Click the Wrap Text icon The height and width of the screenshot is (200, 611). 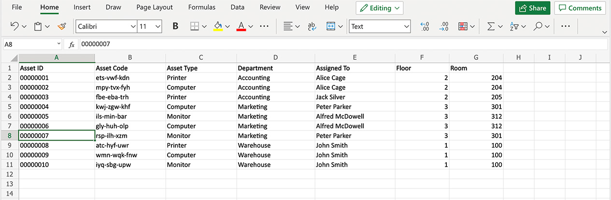pyautogui.click(x=312, y=27)
